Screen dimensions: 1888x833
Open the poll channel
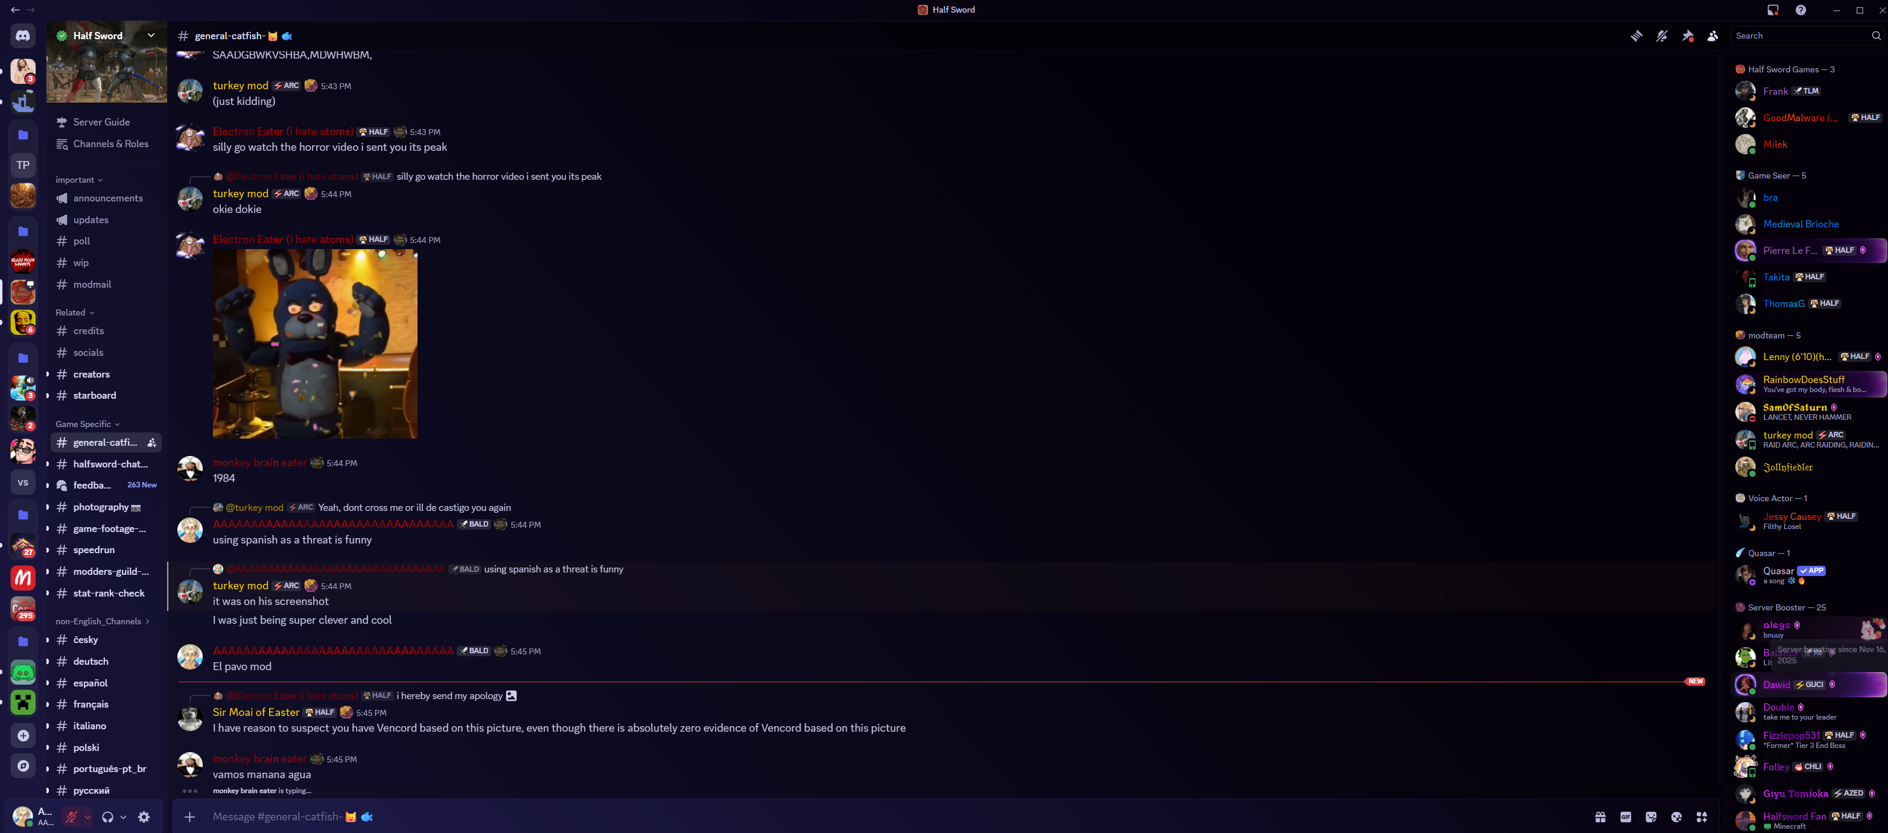pyautogui.click(x=107, y=241)
